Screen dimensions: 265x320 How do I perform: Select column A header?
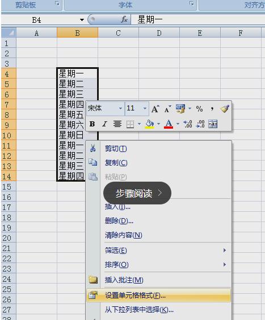coord(37,33)
